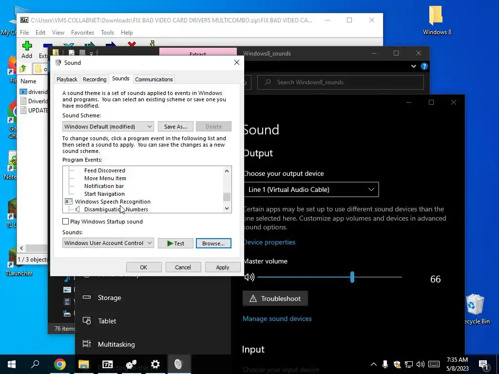Viewport: 499px width, 374px height.
Task: Open the Favorites menu in 7-Zip
Action: point(82,33)
